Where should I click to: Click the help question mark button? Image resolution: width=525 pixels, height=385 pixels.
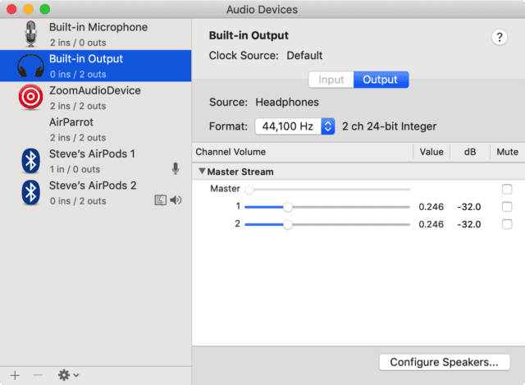pos(499,37)
